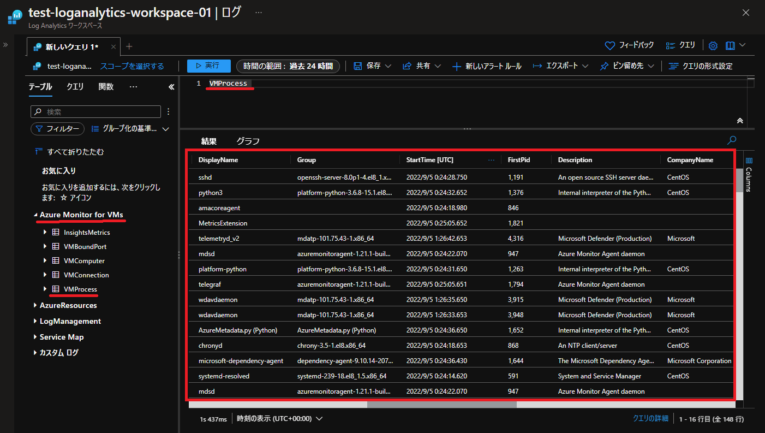Click the save disk icon
765x433 pixels.
tap(358, 66)
